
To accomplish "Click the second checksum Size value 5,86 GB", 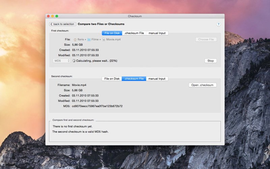I will [x=77, y=90].
